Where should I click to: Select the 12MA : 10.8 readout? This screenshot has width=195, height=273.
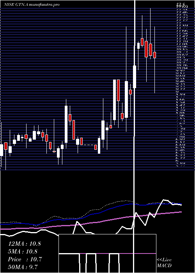point(25,244)
